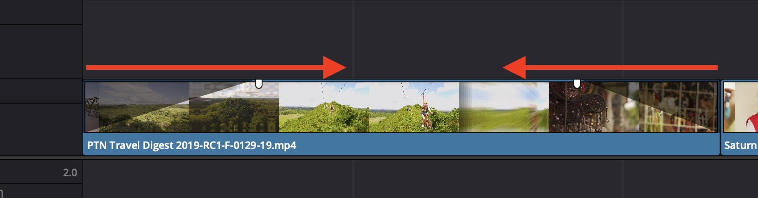
Task: Select the Saturn clip label
Action: 740,145
